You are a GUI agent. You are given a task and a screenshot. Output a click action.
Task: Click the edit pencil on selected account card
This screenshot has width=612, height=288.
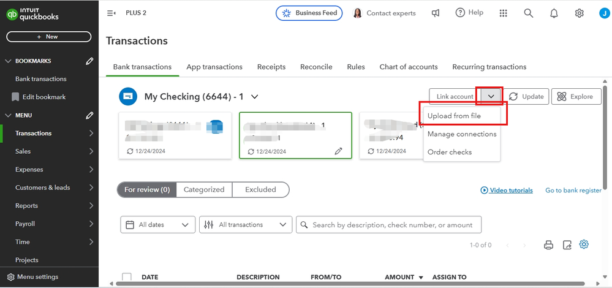tap(338, 151)
